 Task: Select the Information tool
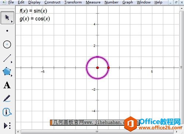click(x=7, y=112)
